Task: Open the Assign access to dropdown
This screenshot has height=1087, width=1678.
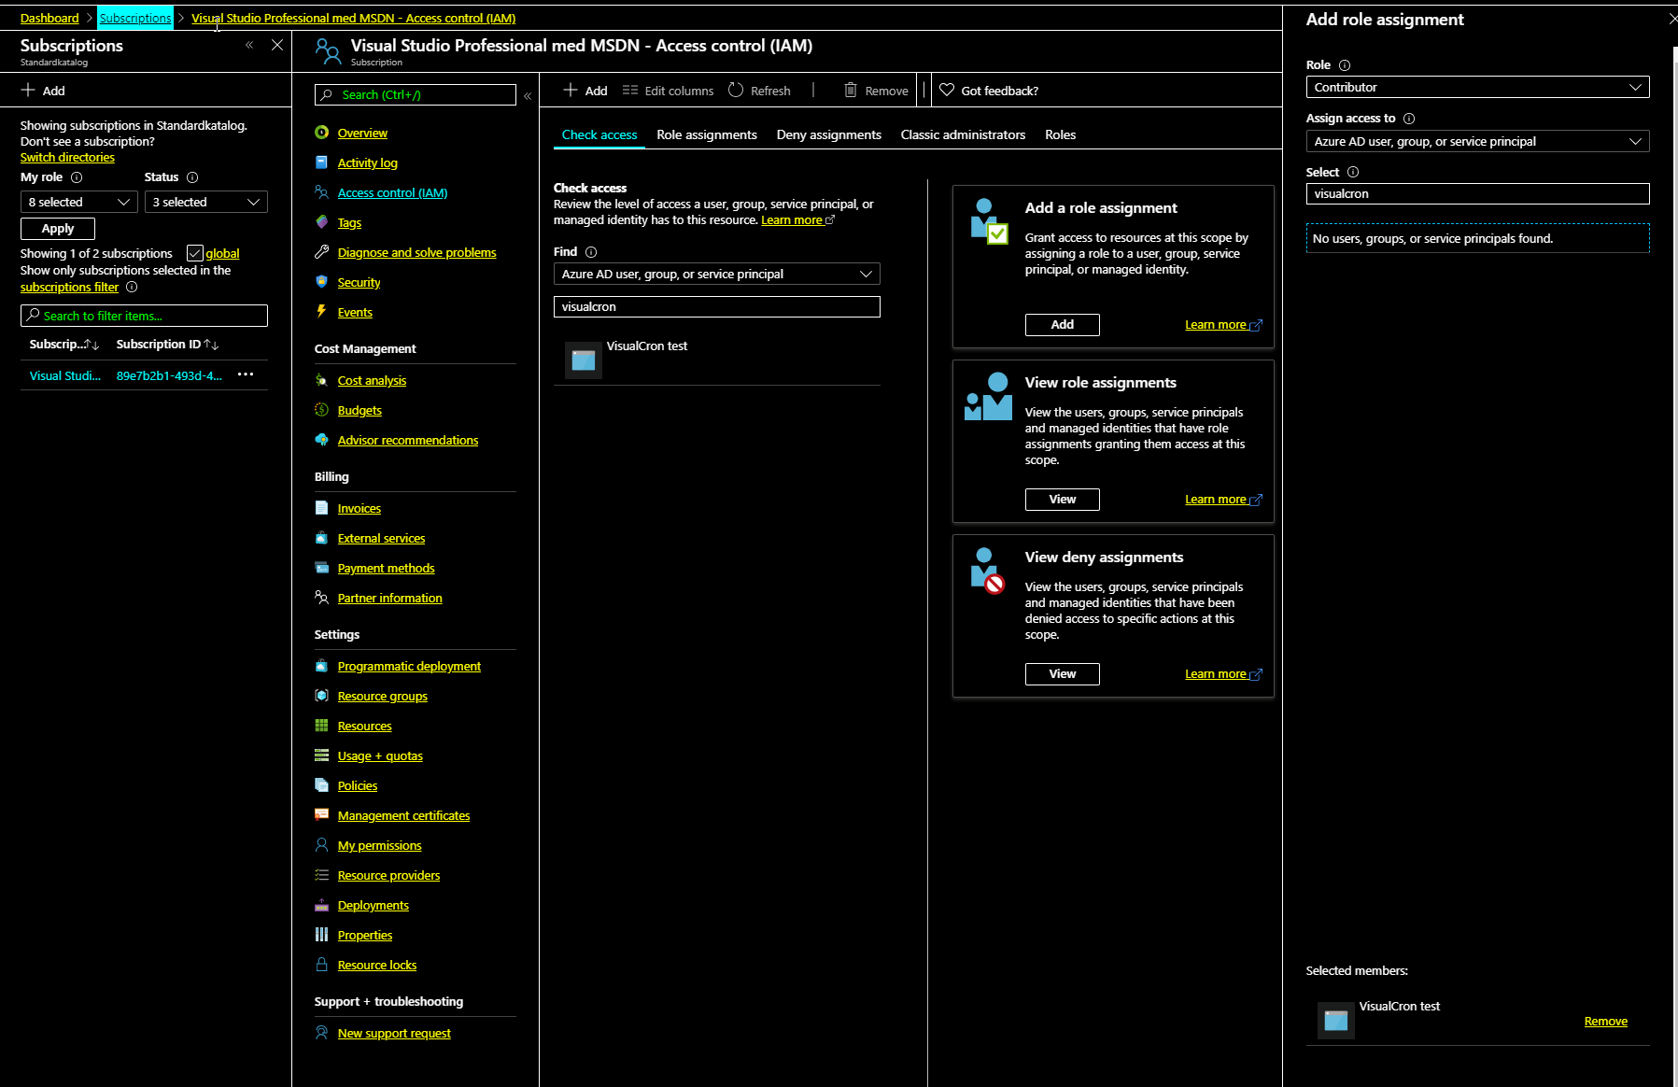Action: [x=1477, y=141]
